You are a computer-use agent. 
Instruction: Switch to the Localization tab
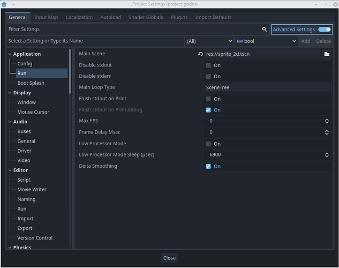pyautogui.click(x=79, y=17)
